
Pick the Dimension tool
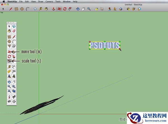click(14, 67)
